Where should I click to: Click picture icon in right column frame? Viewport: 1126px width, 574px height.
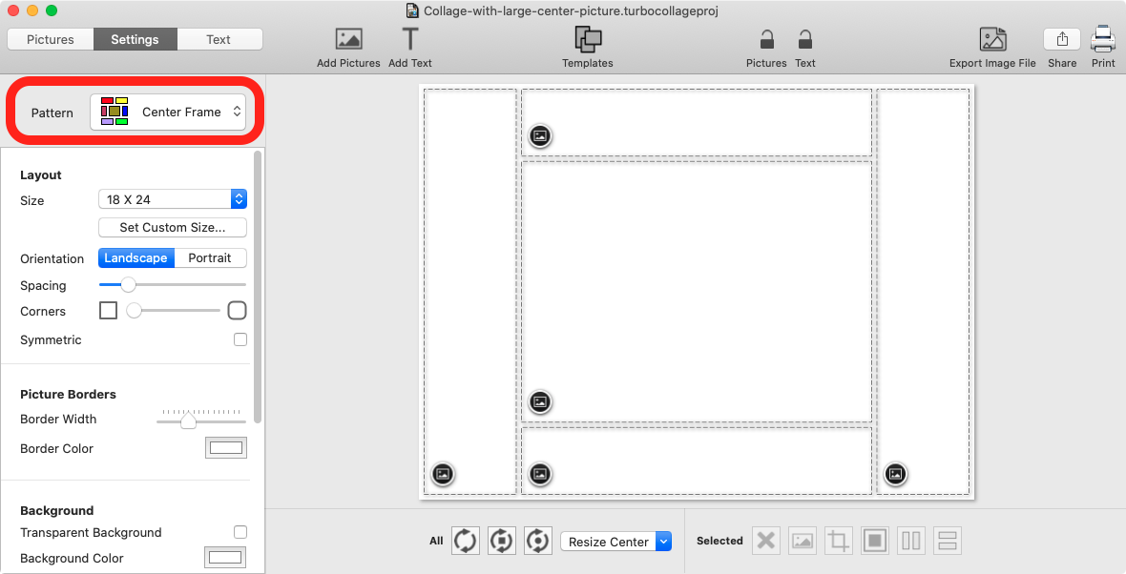point(895,474)
